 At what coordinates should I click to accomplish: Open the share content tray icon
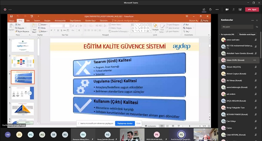pos(240,10)
